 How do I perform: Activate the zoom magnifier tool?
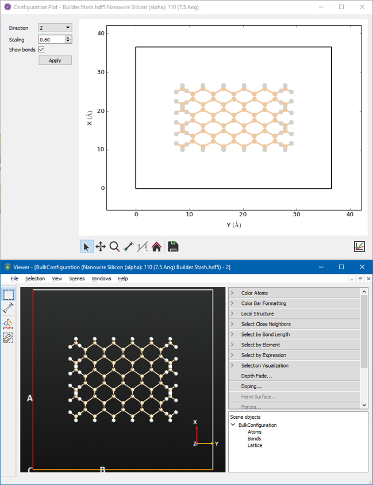(x=114, y=247)
